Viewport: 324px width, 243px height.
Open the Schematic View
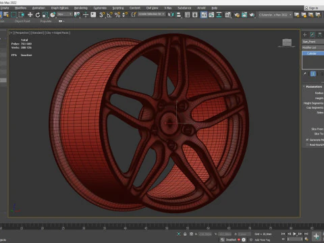219,15
